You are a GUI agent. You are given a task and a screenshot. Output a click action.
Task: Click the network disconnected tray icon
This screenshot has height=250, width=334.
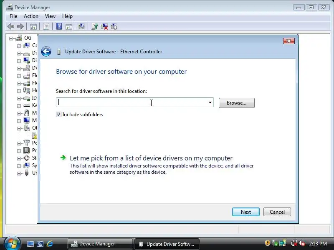(x=294, y=243)
